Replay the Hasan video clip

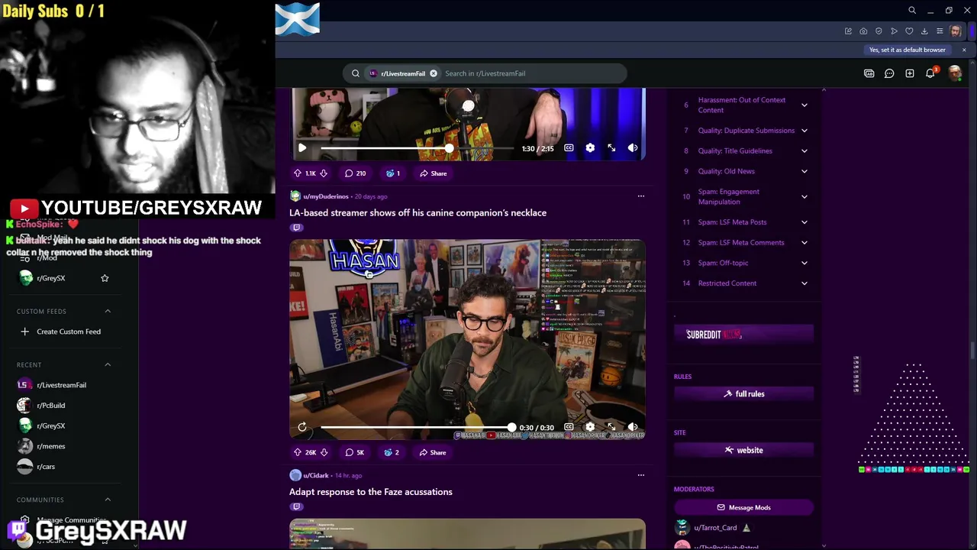302,427
